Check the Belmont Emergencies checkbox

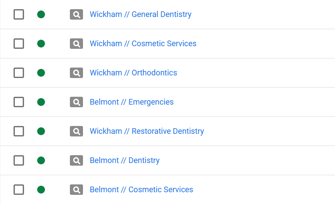tap(19, 102)
